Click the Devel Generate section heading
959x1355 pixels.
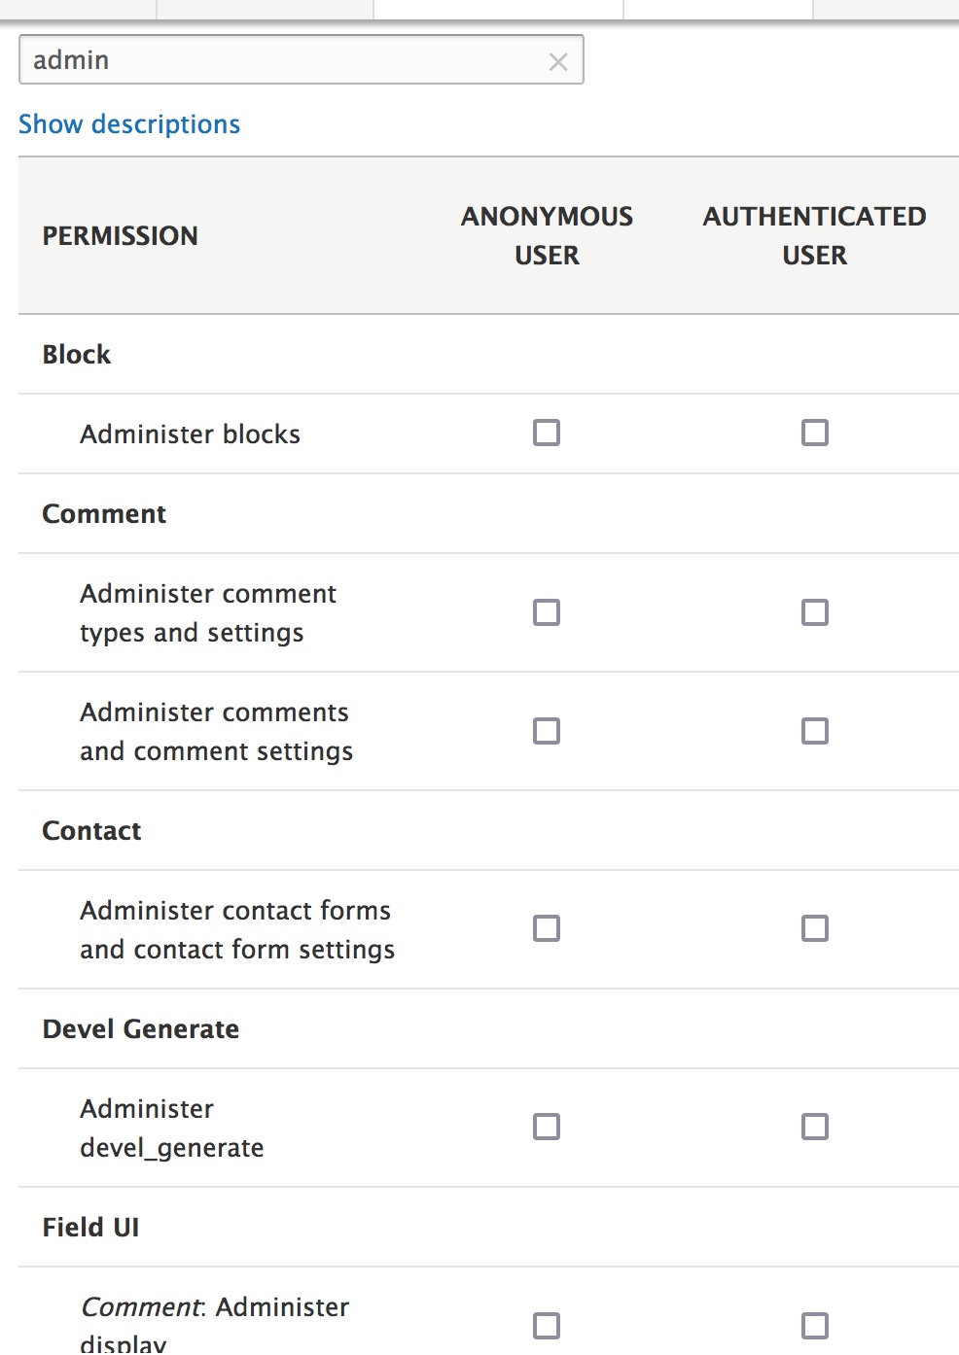140,1029
